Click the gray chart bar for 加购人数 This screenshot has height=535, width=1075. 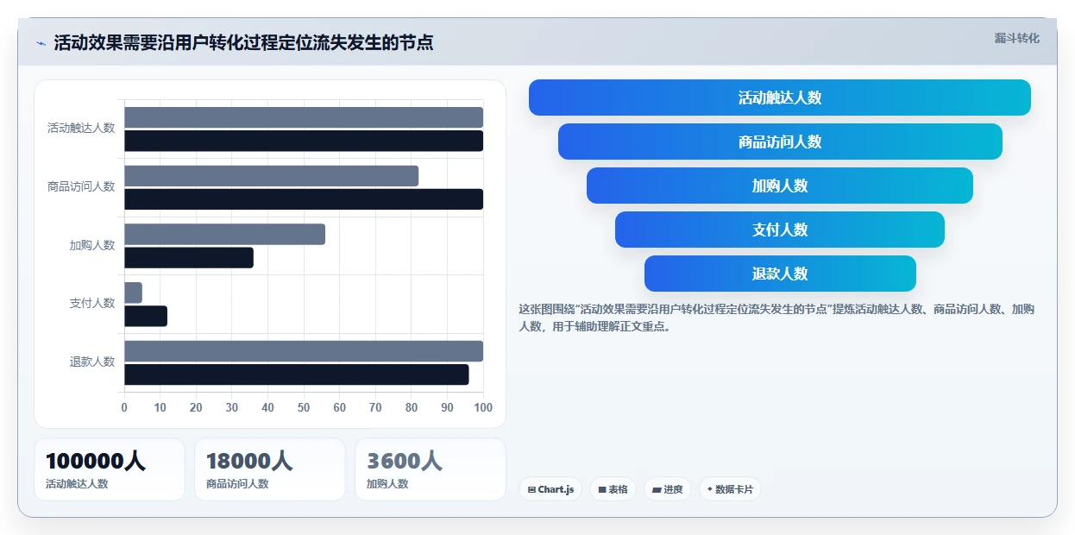point(225,234)
